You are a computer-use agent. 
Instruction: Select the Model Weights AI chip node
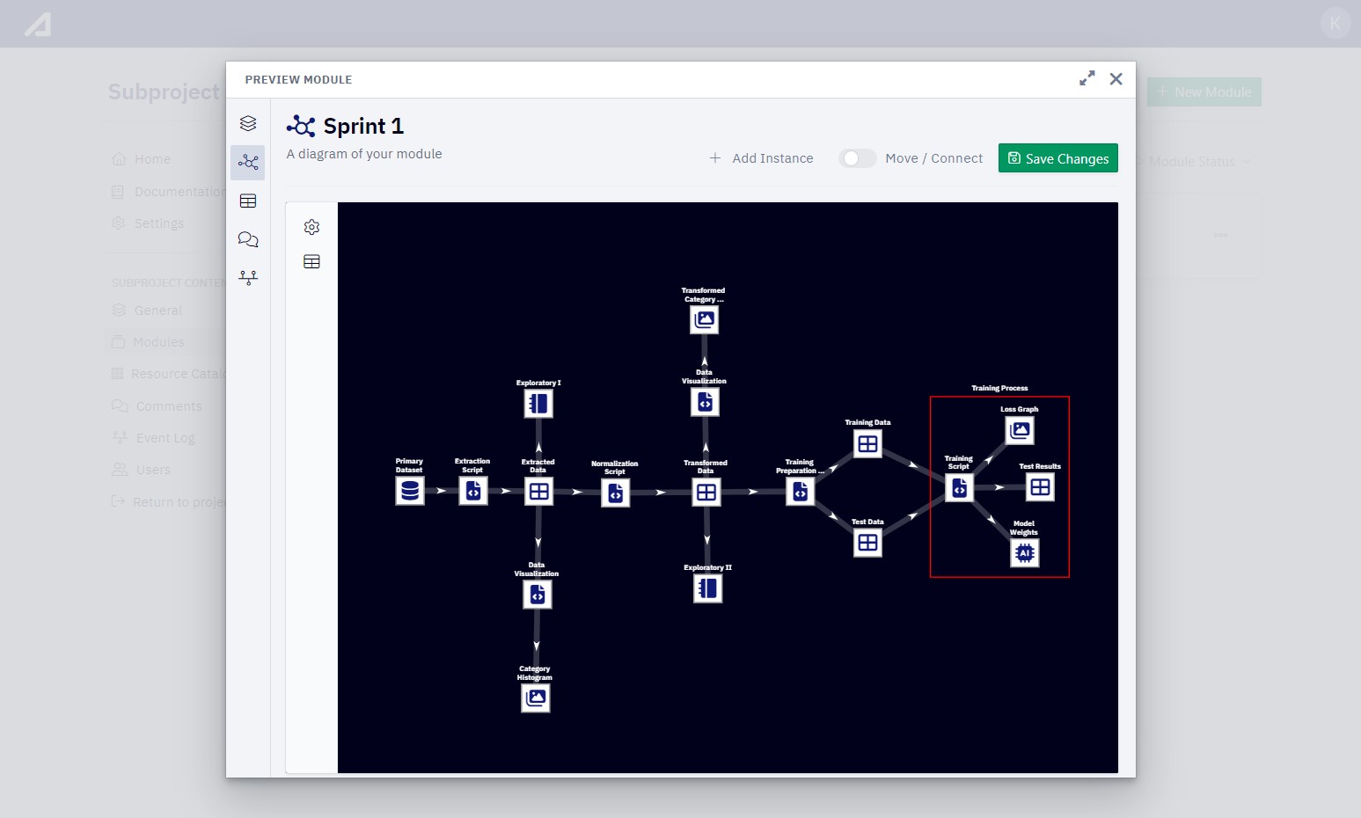point(1024,552)
